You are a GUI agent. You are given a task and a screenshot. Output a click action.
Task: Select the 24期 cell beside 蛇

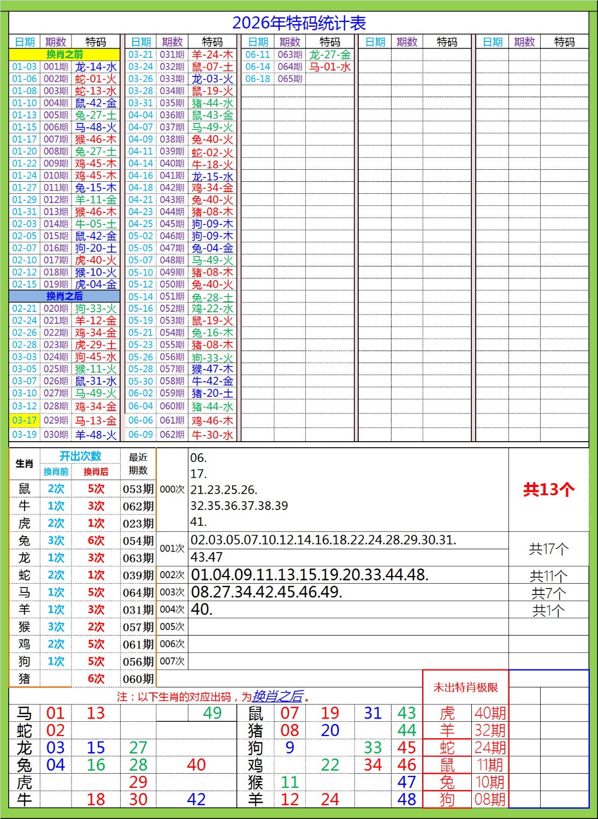point(490,747)
